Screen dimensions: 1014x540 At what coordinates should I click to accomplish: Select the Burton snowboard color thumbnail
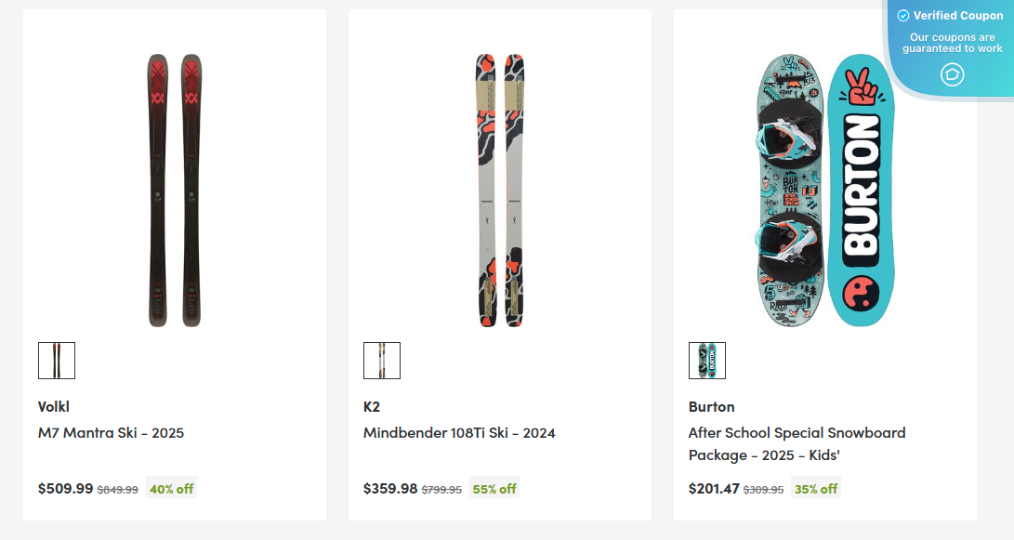click(706, 361)
